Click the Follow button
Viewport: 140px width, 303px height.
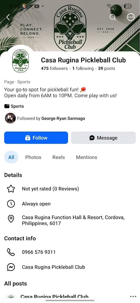pos(36,138)
